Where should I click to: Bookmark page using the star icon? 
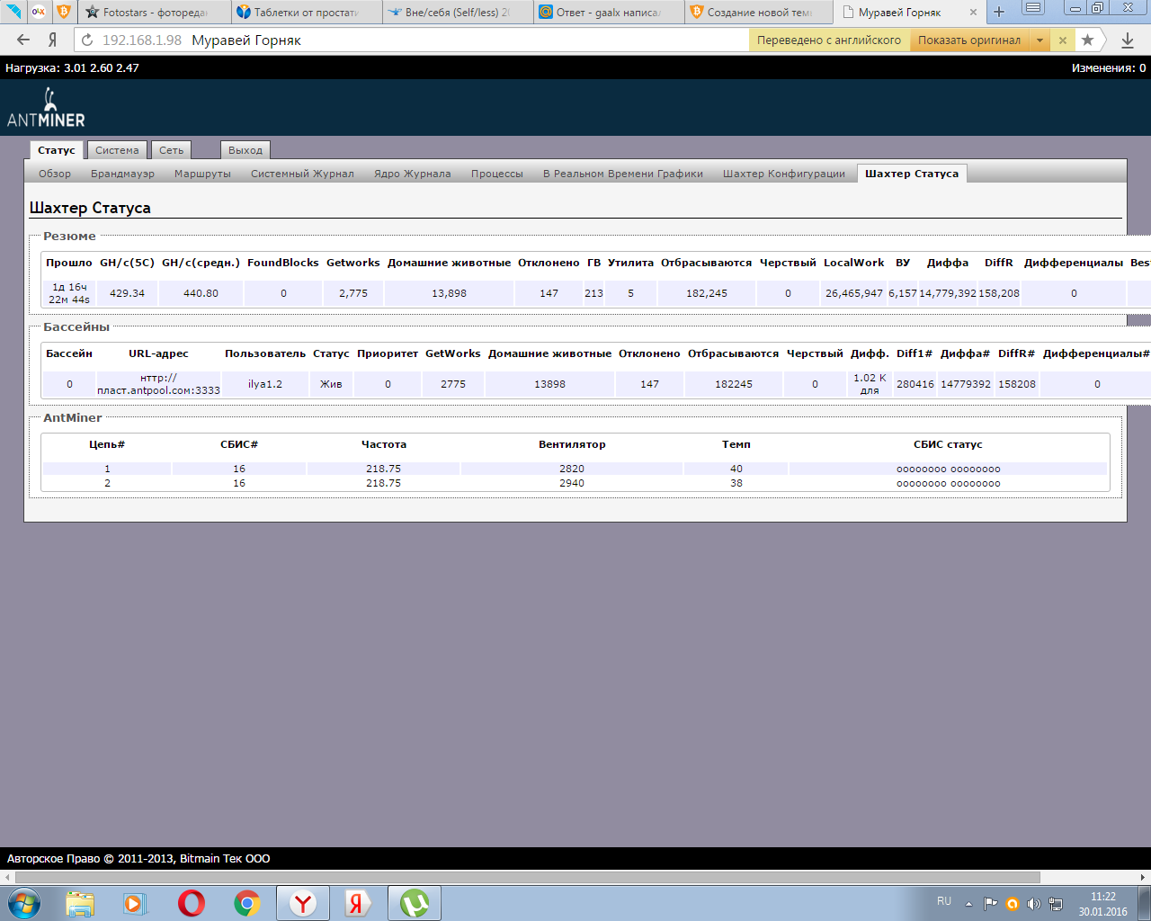1088,40
